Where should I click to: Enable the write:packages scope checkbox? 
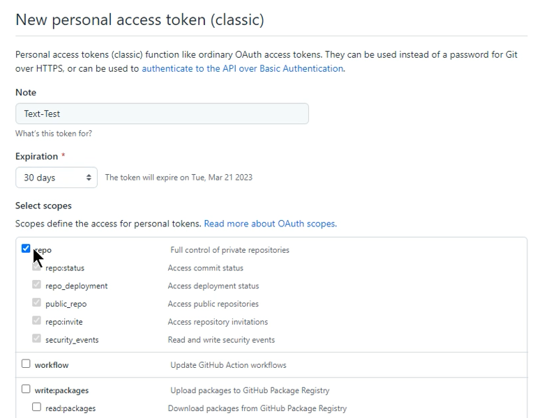coord(26,389)
